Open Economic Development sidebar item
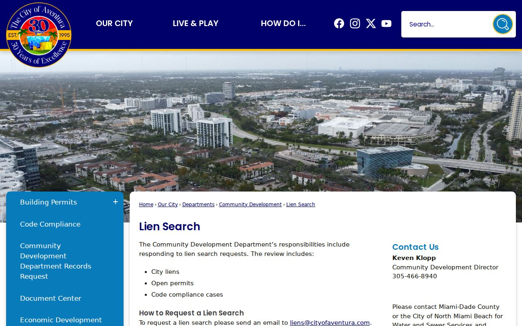 [61, 320]
